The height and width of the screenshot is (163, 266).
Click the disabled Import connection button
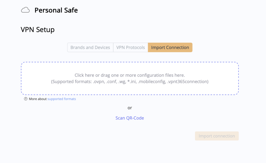tap(217, 136)
